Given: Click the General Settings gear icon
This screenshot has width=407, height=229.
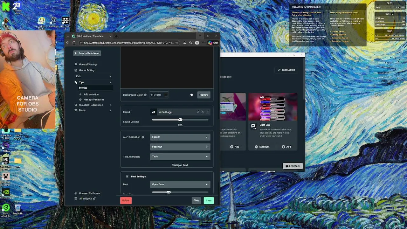Looking at the screenshot, I should pyautogui.click(x=76, y=64).
